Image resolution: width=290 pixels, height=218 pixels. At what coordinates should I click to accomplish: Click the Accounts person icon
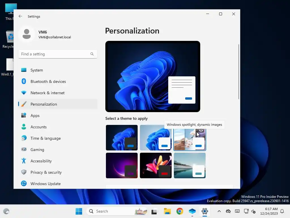pyautogui.click(x=24, y=127)
